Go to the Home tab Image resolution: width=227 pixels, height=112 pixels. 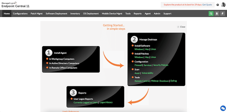tap(7, 14)
